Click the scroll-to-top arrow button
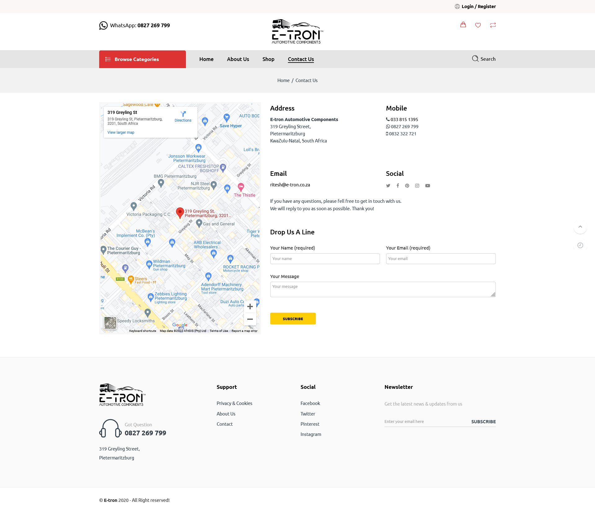This screenshot has height=513, width=595. pyautogui.click(x=580, y=227)
